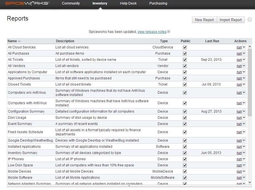Click the New Report button
This screenshot has width=255, height=190.
[x=204, y=20]
